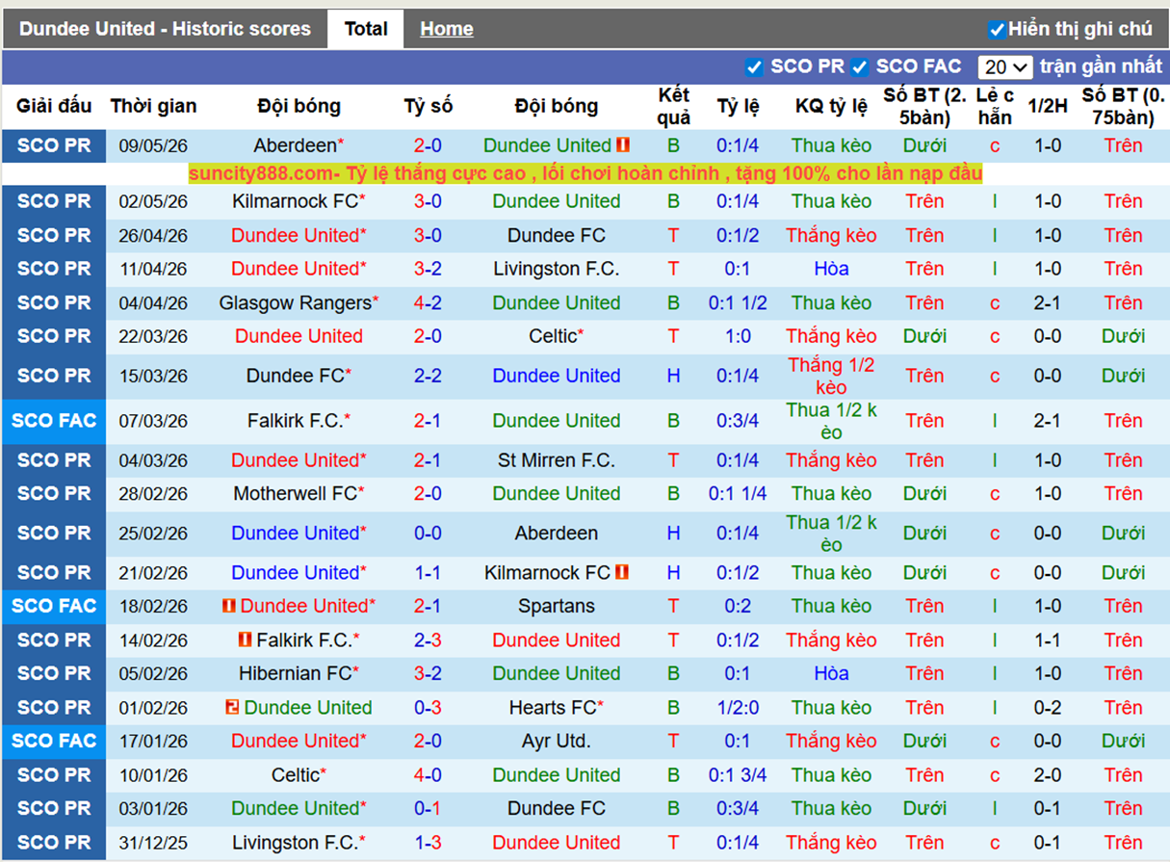
Task: Select the 1/2H column header
Action: pos(1048,106)
